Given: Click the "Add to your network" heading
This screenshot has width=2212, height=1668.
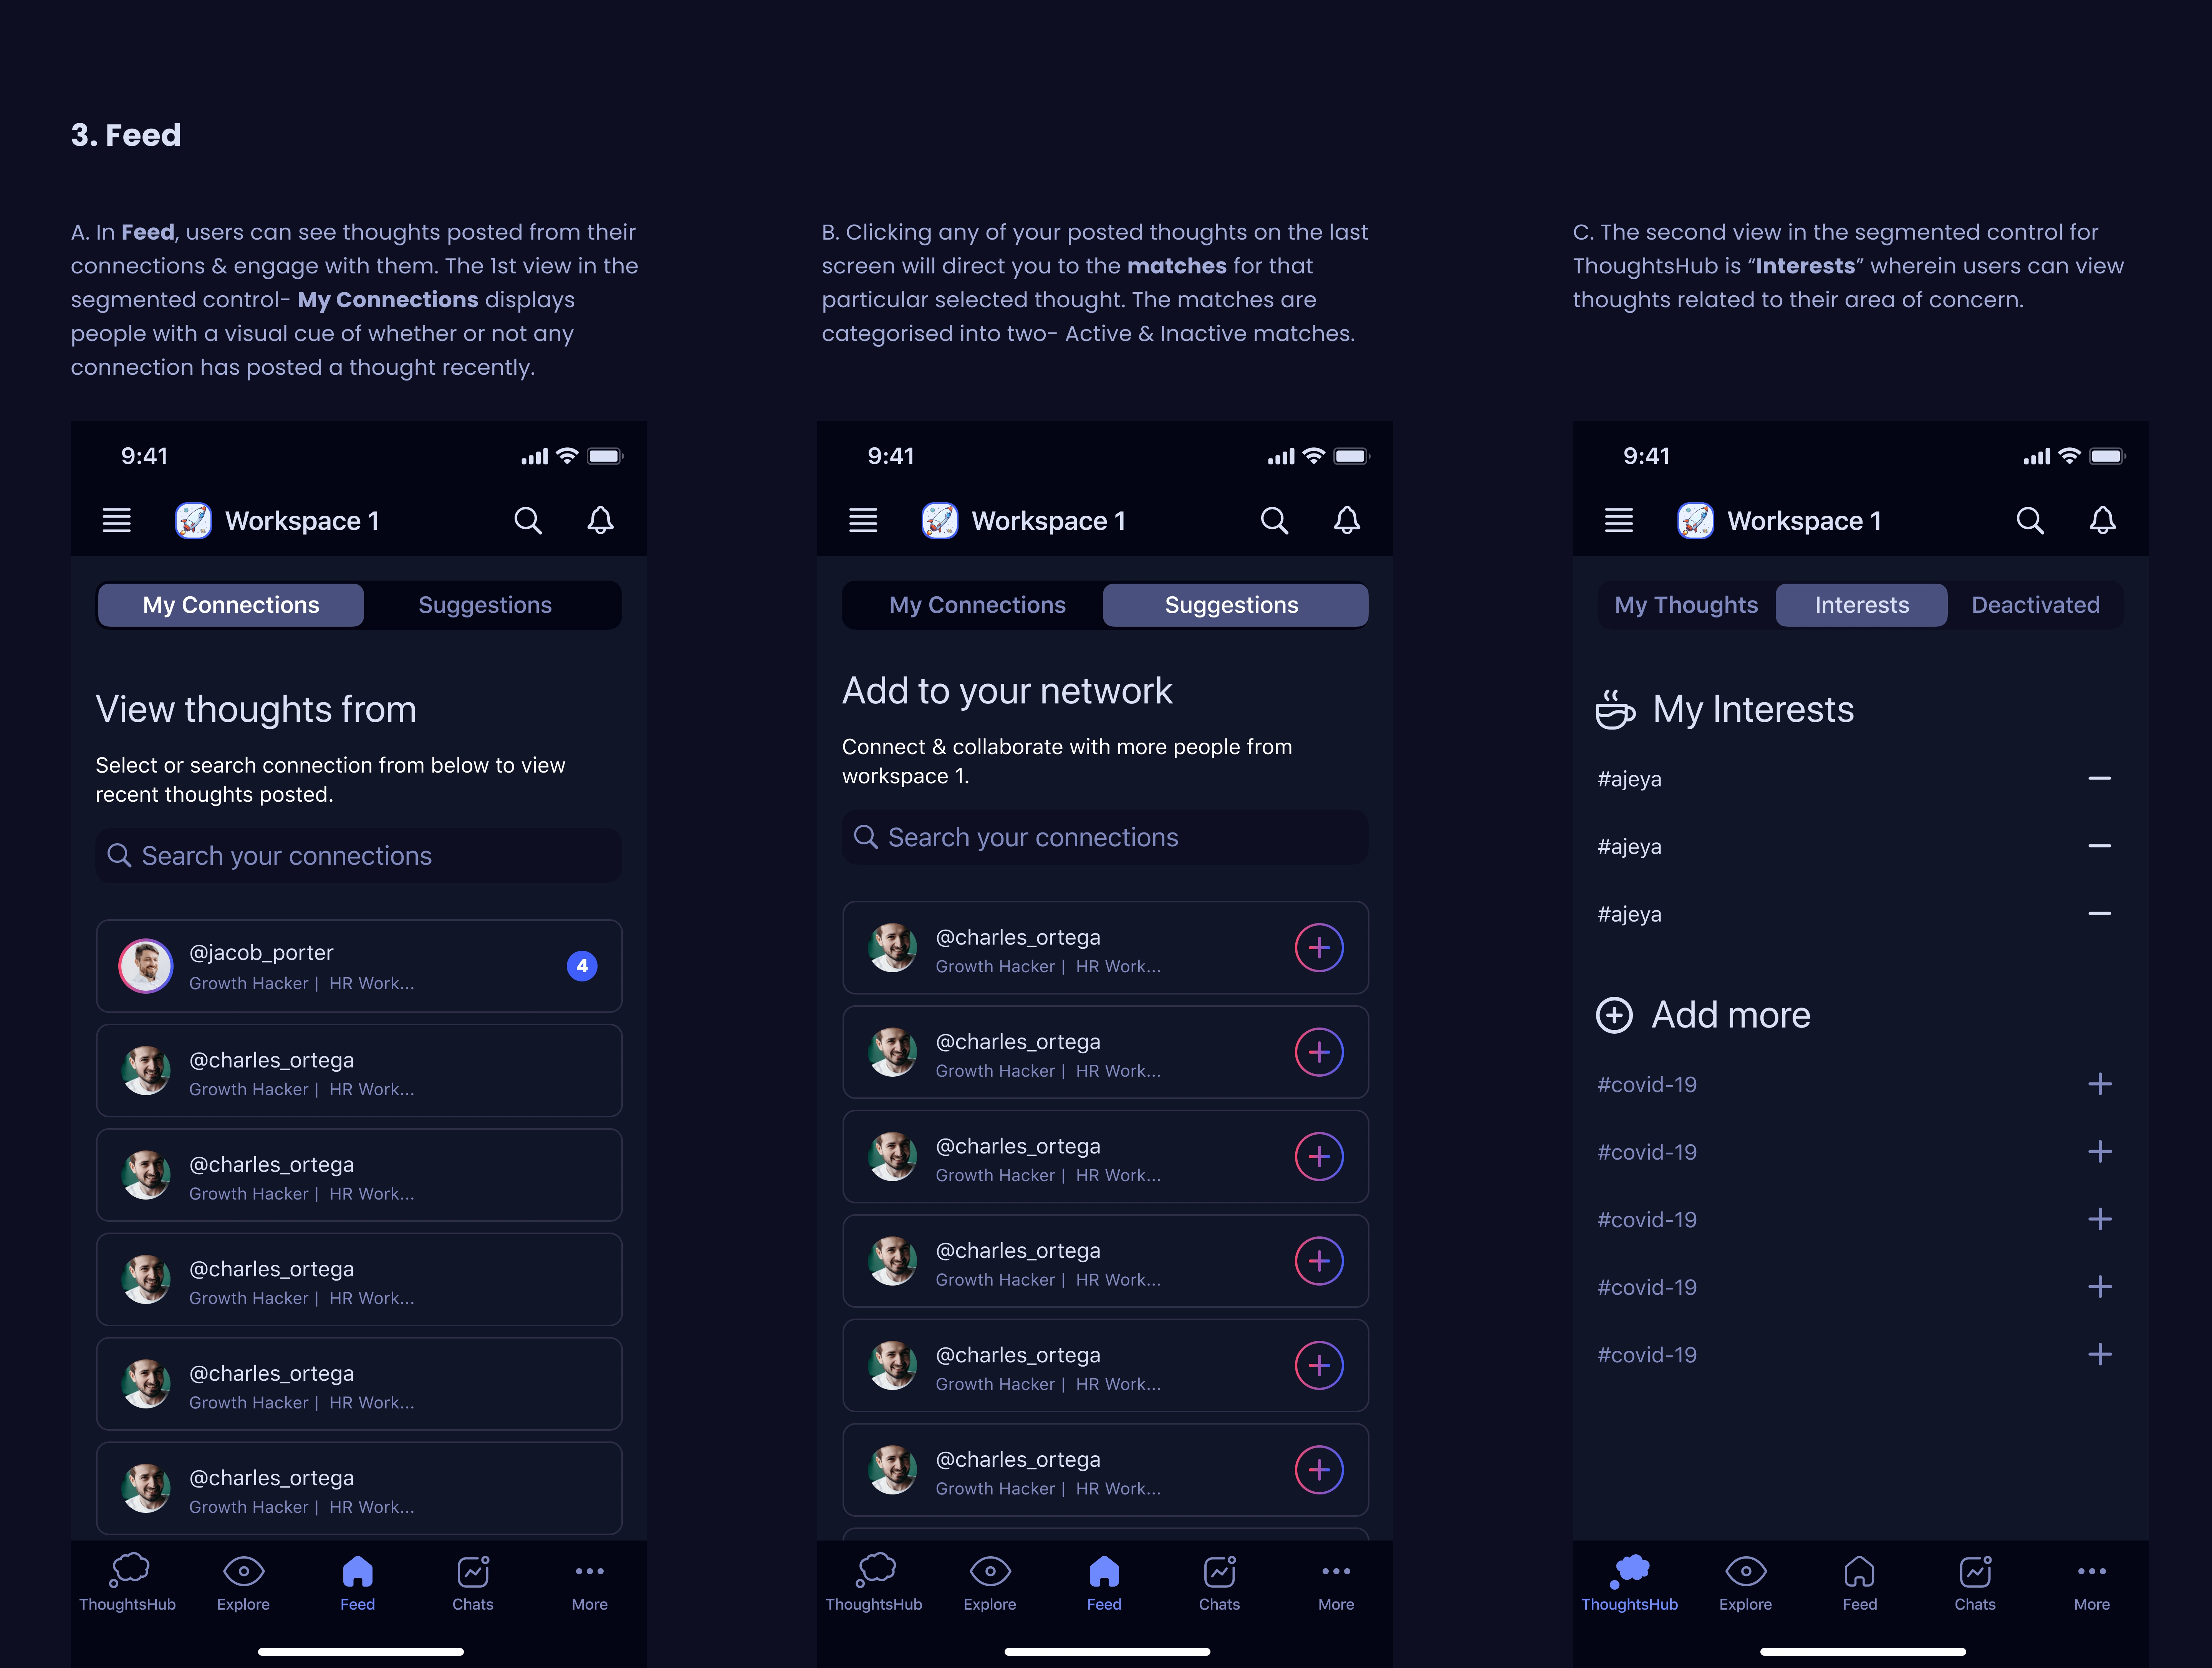Looking at the screenshot, I should pyautogui.click(x=1007, y=691).
